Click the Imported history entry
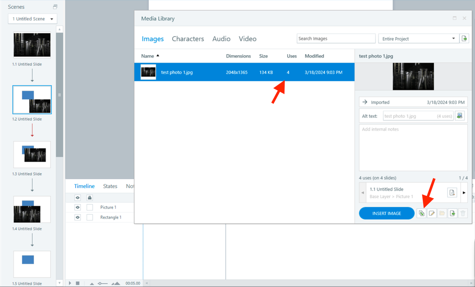 point(413,102)
